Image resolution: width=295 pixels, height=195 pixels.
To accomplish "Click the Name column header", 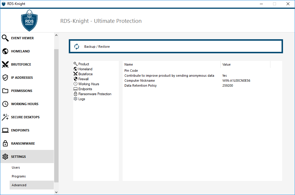I will pyautogui.click(x=171, y=64).
